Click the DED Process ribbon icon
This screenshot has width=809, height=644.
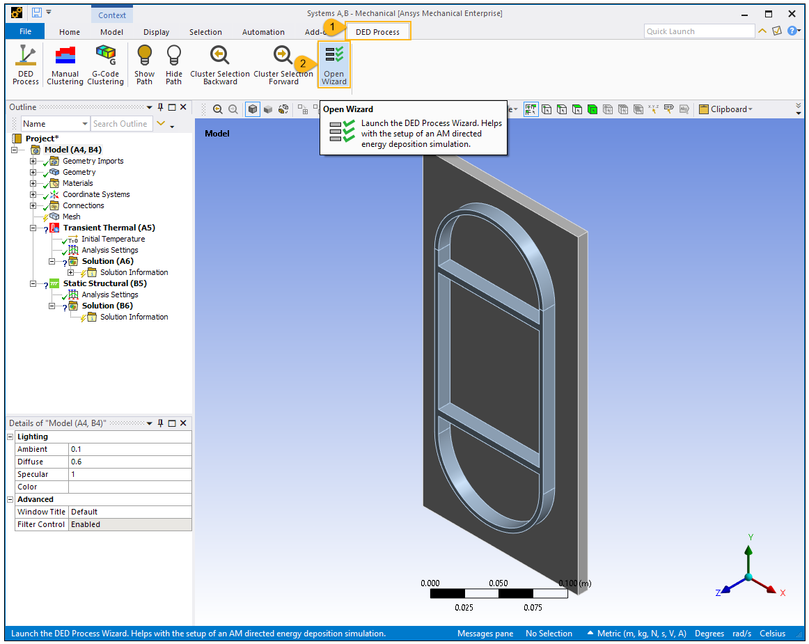[x=26, y=64]
